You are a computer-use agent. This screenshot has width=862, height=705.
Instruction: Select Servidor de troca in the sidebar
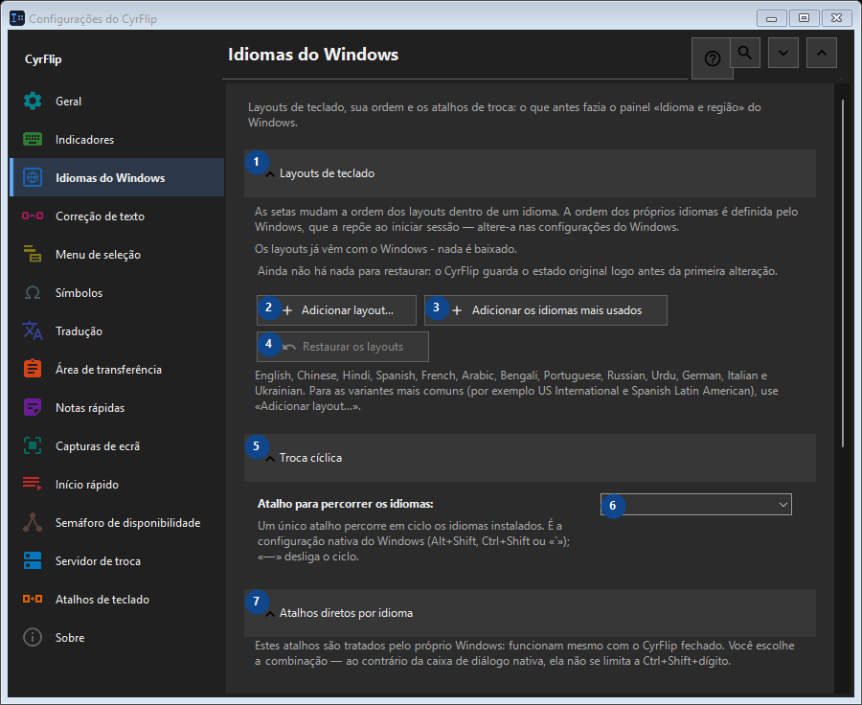coord(117,561)
